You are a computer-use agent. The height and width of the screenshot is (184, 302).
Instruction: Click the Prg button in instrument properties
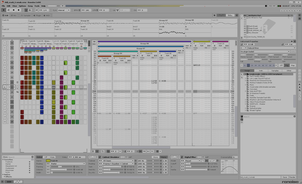pyautogui.click(x=287, y=66)
